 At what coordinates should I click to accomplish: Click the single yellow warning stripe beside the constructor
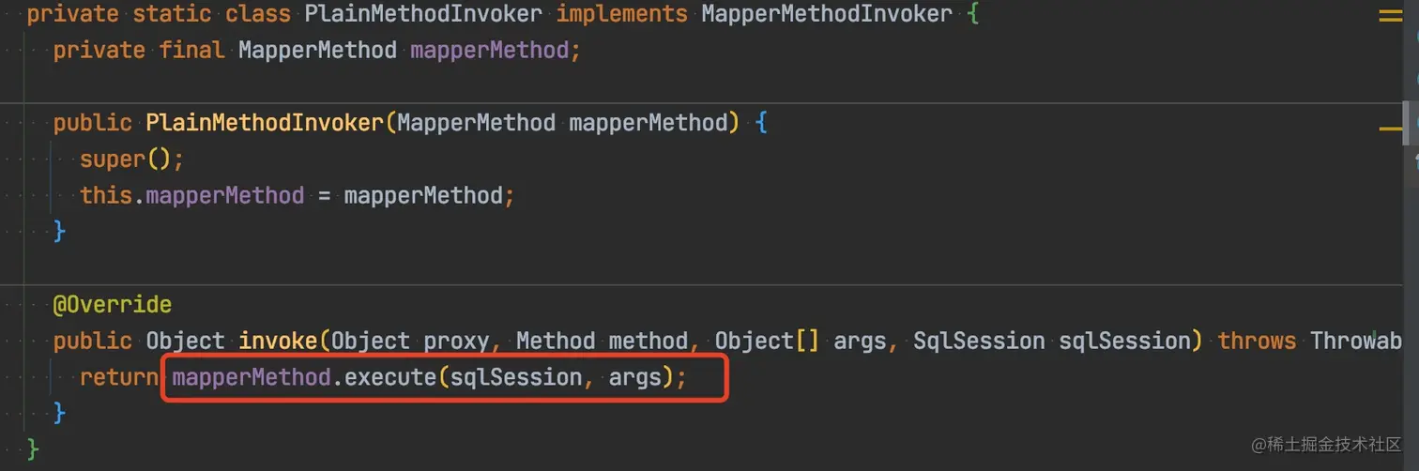coord(1390,127)
